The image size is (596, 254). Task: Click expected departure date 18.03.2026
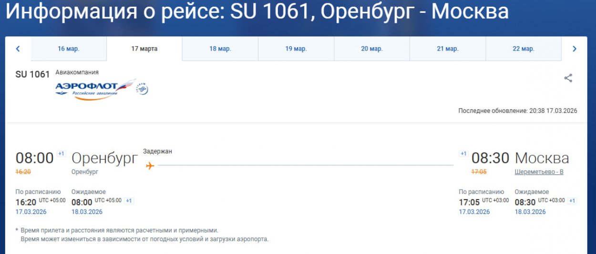coord(87,212)
